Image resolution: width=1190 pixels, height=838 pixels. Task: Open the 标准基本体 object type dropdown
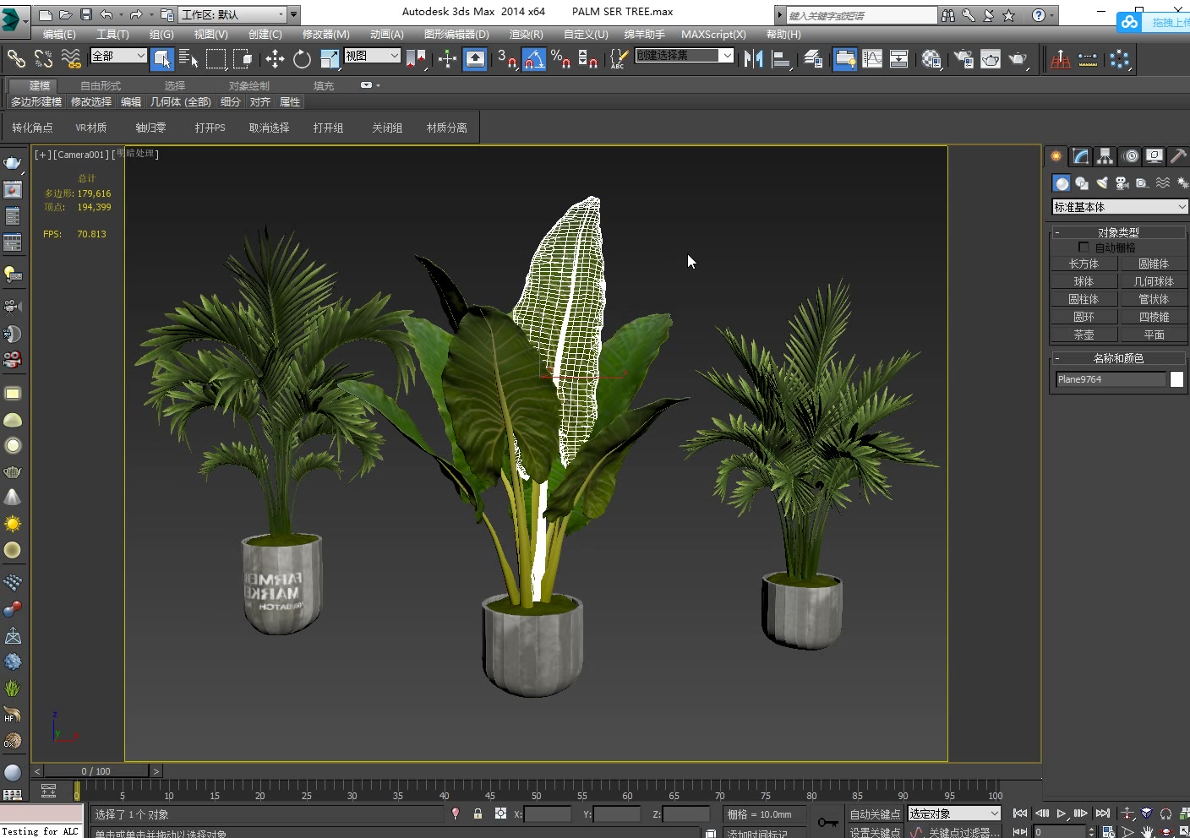coord(1120,207)
